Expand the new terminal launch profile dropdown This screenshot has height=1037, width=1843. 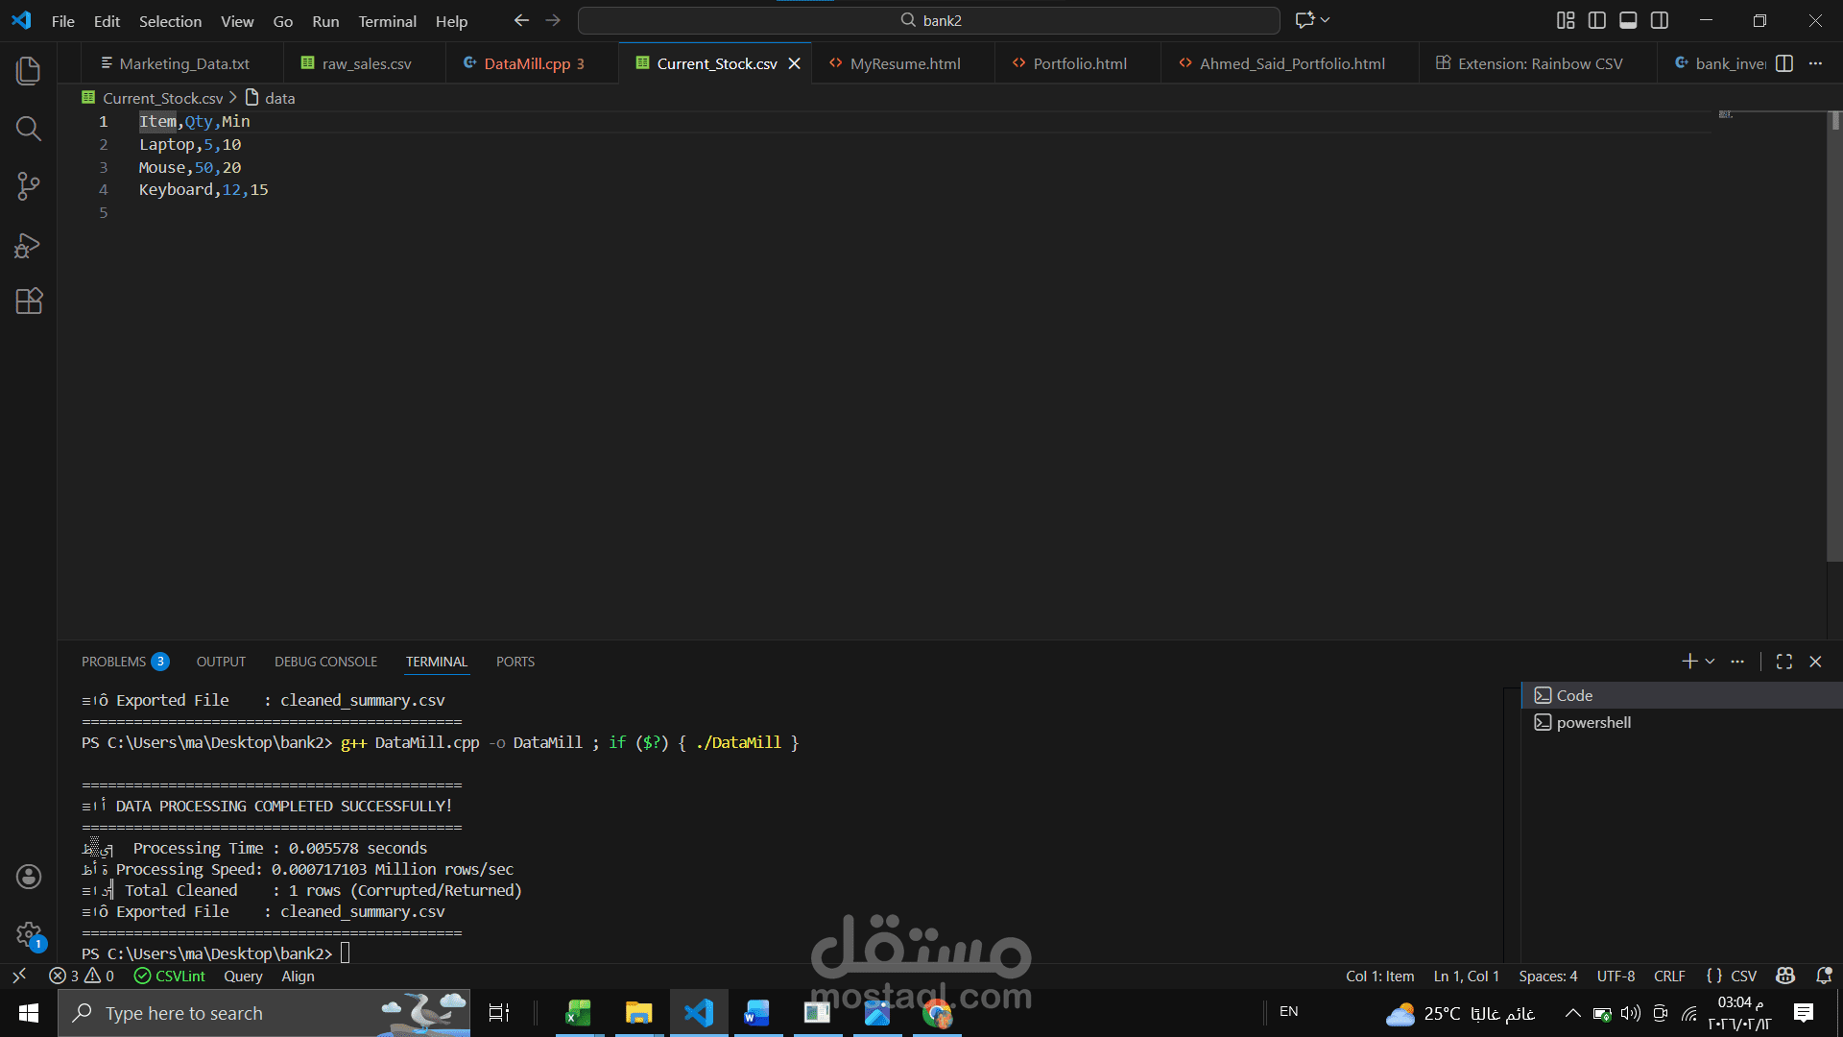[1711, 662]
